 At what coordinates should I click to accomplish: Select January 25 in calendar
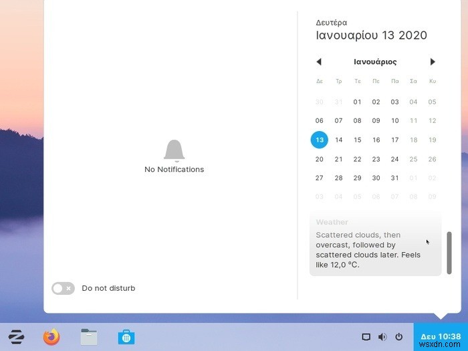click(413, 159)
